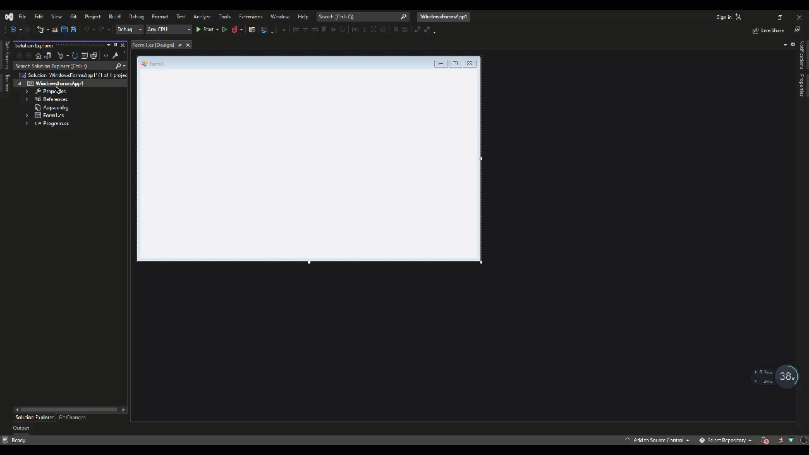
Task: Toggle the pin on Form1.cs [Design] tab
Action: [x=179, y=45]
